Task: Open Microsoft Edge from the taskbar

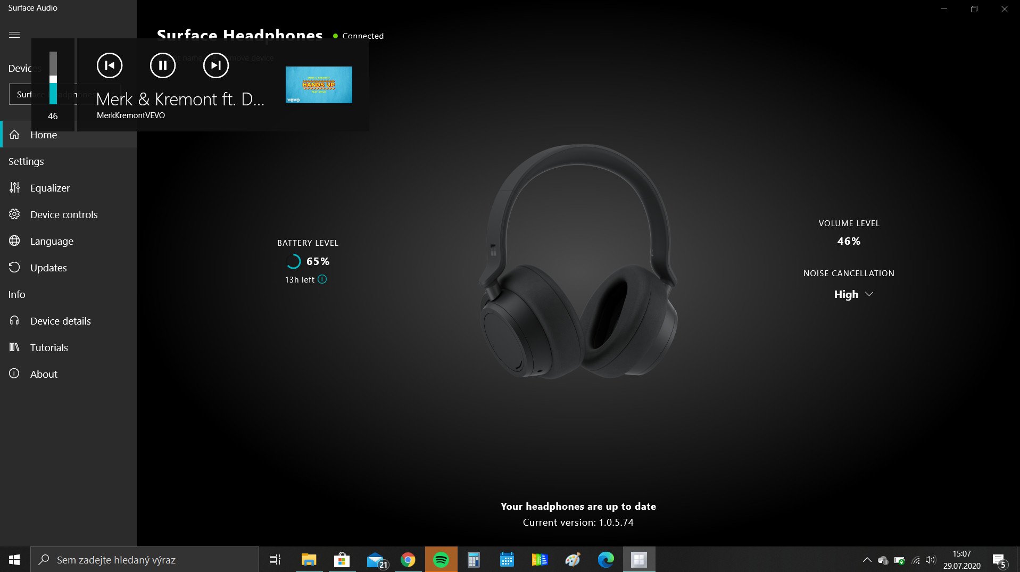Action: (x=606, y=560)
